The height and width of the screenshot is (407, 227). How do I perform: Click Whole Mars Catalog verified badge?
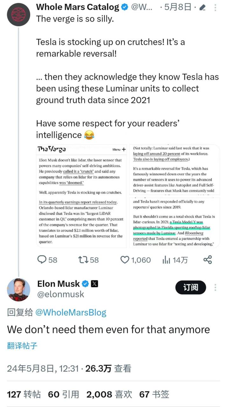point(125,7)
